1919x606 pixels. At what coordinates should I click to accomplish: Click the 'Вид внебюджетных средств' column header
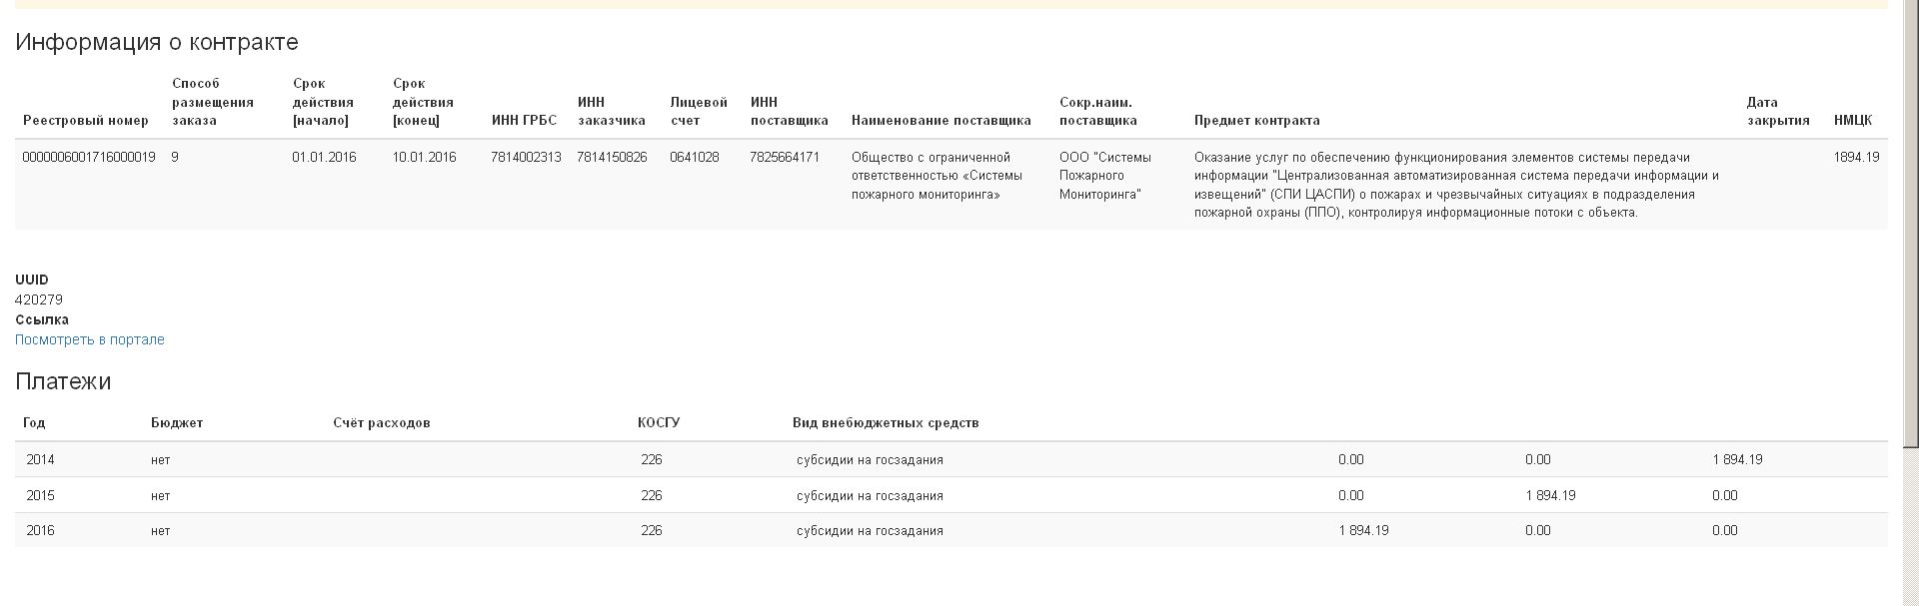(x=885, y=423)
